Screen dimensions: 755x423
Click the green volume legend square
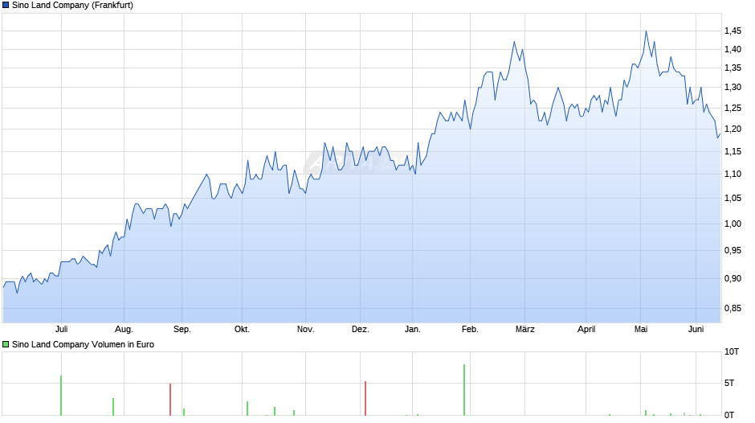coord(6,344)
